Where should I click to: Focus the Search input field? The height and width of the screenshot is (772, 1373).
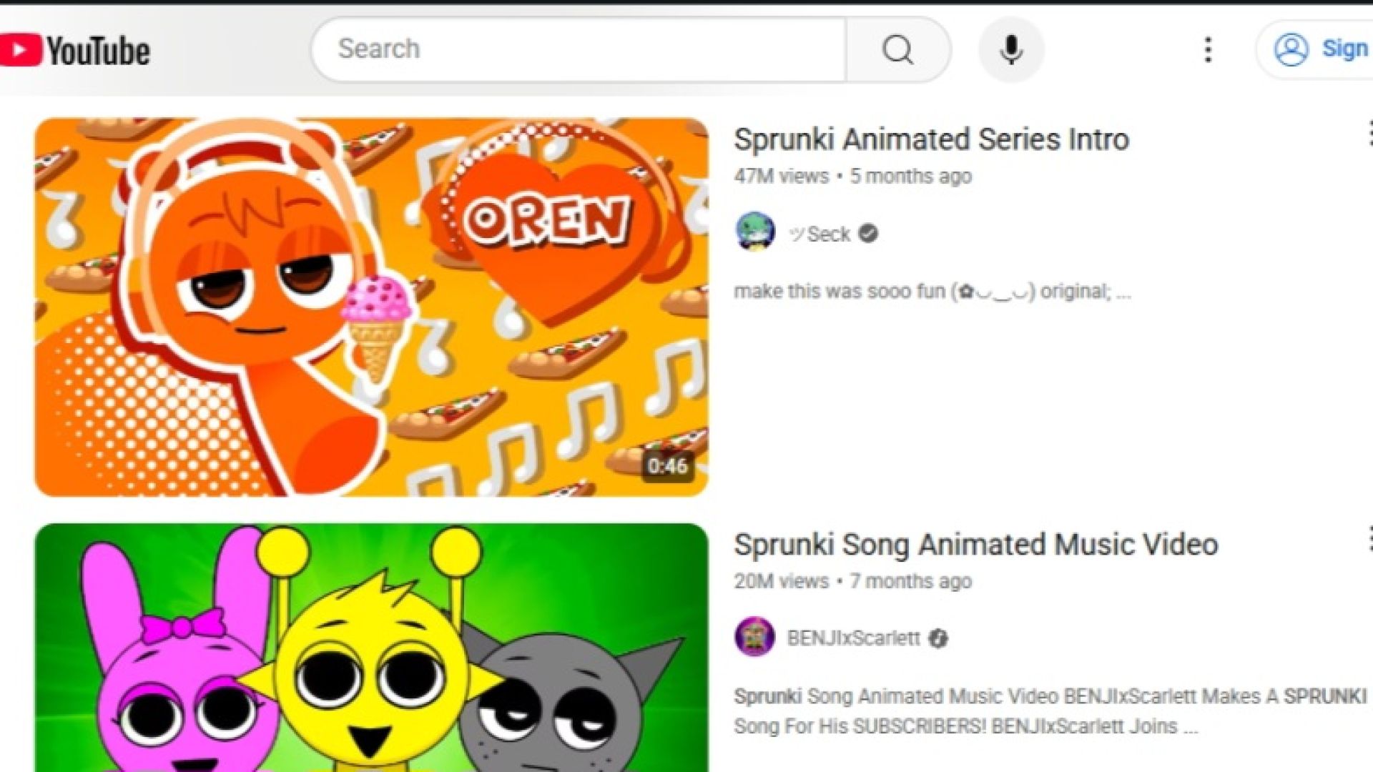[x=579, y=49]
